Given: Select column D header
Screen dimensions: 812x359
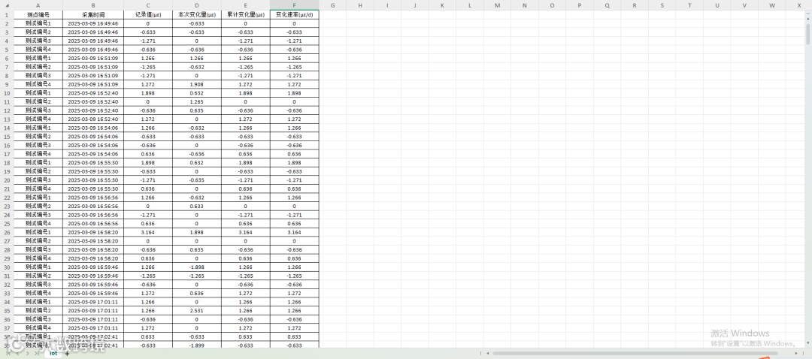Looking at the screenshot, I should 197,6.
